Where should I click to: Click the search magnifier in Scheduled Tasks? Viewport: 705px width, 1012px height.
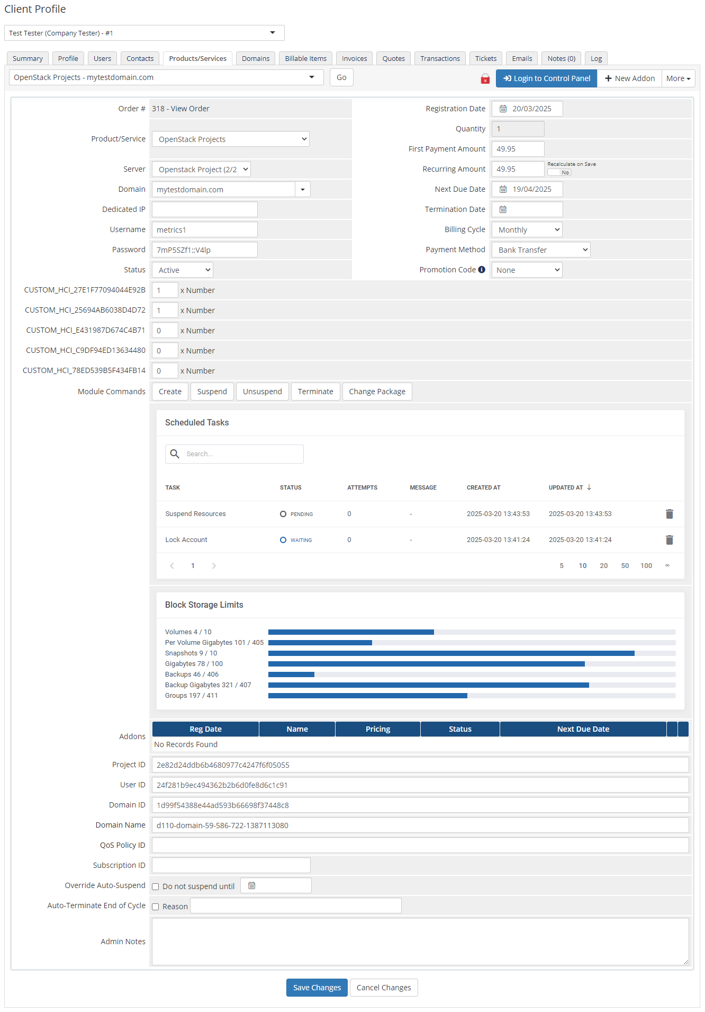pos(175,454)
